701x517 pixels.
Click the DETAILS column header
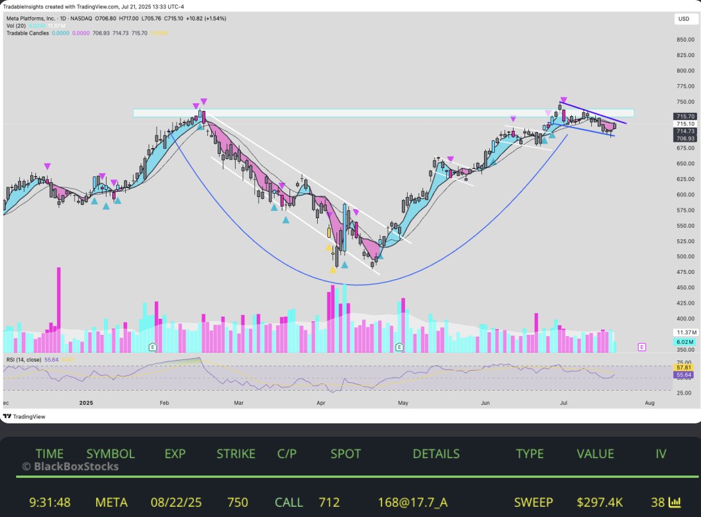pos(436,453)
